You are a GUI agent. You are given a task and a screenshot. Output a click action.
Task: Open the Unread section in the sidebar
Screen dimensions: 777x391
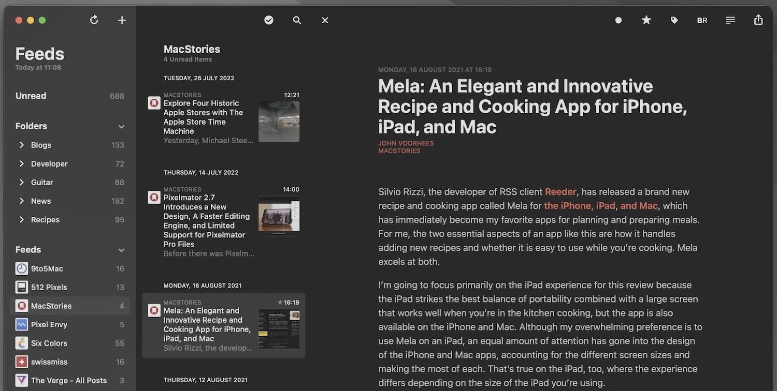click(x=31, y=96)
